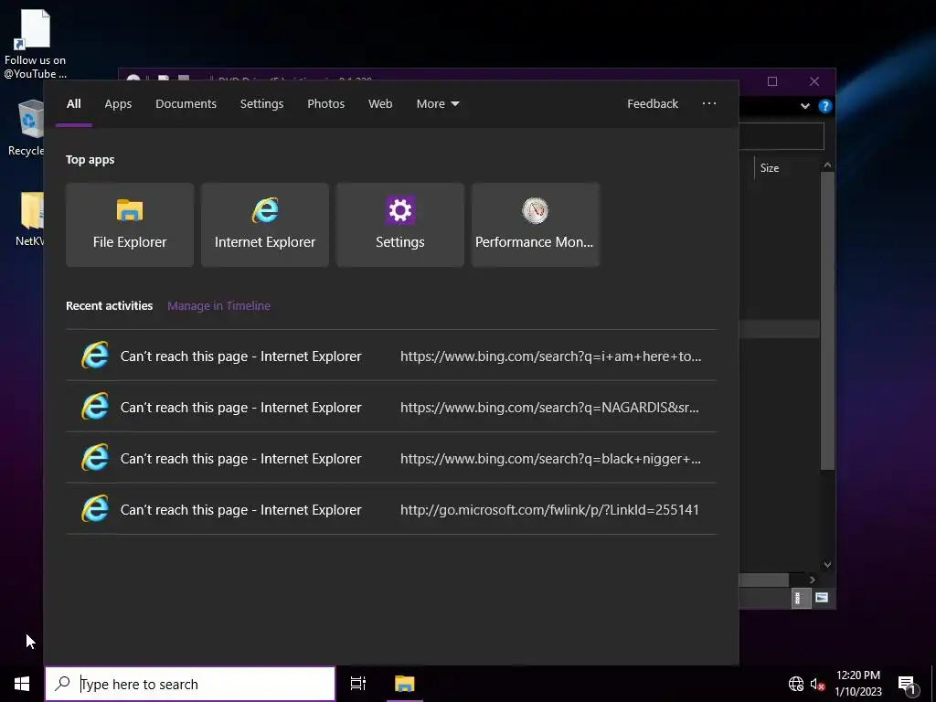Image resolution: width=936 pixels, height=702 pixels.
Task: Click the Size column header in File Explorer
Action: coord(770,168)
